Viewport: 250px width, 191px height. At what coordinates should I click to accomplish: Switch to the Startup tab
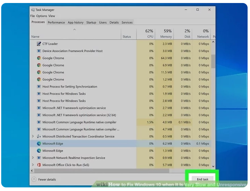(x=91, y=23)
